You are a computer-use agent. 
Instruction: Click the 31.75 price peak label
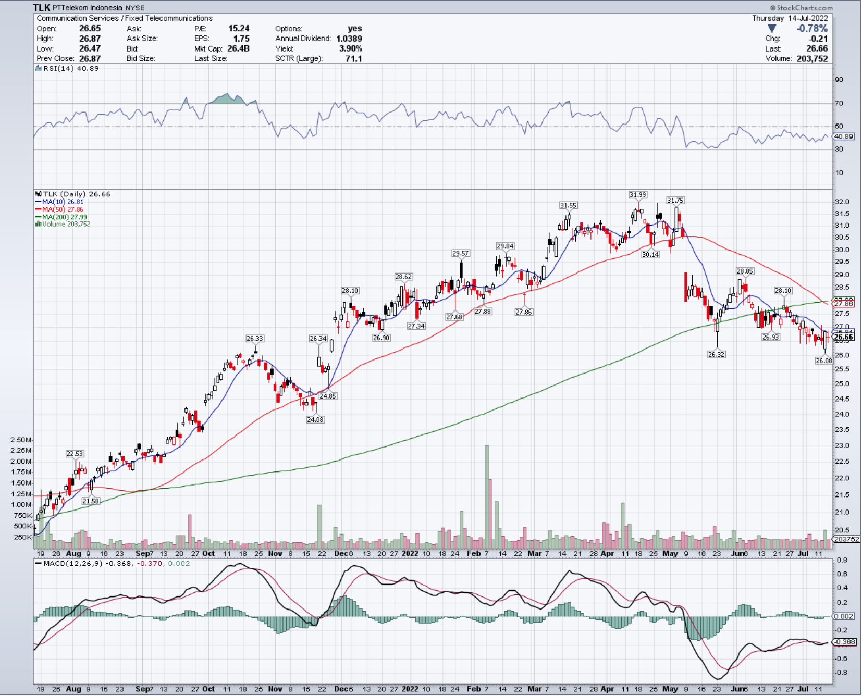[675, 200]
